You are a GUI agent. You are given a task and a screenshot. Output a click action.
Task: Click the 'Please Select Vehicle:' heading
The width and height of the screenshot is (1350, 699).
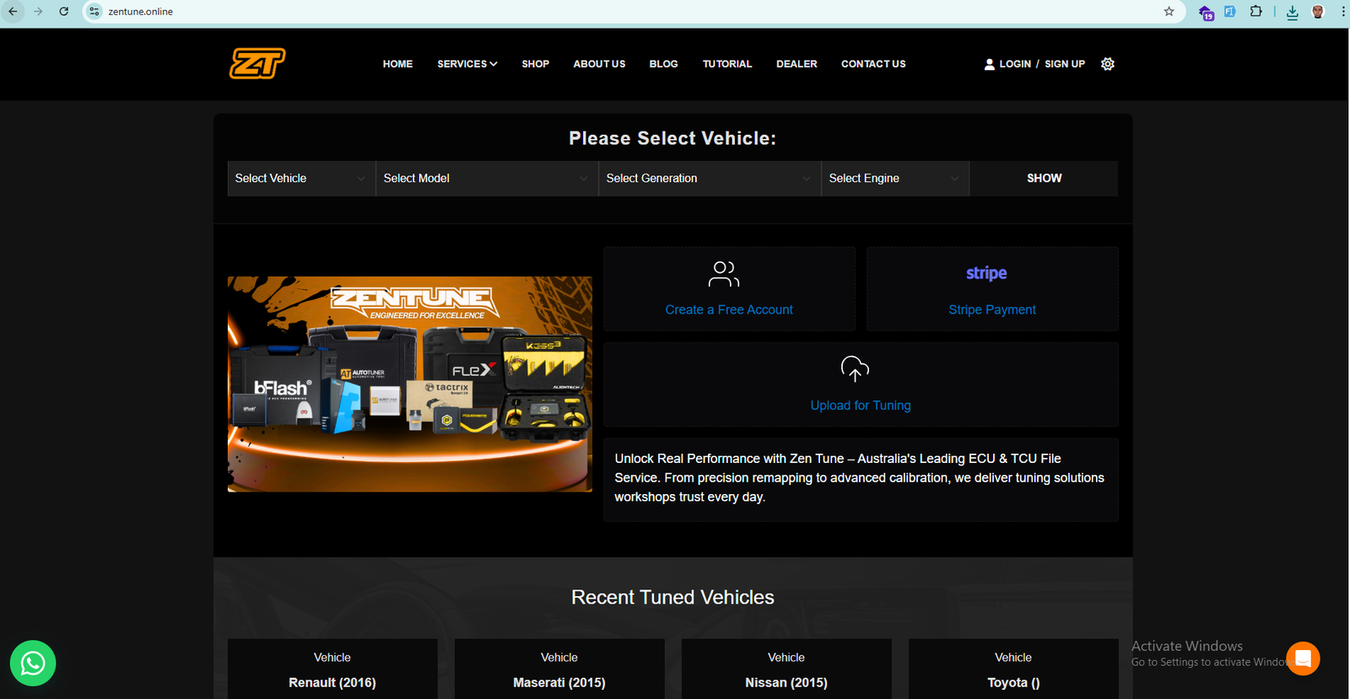(672, 138)
